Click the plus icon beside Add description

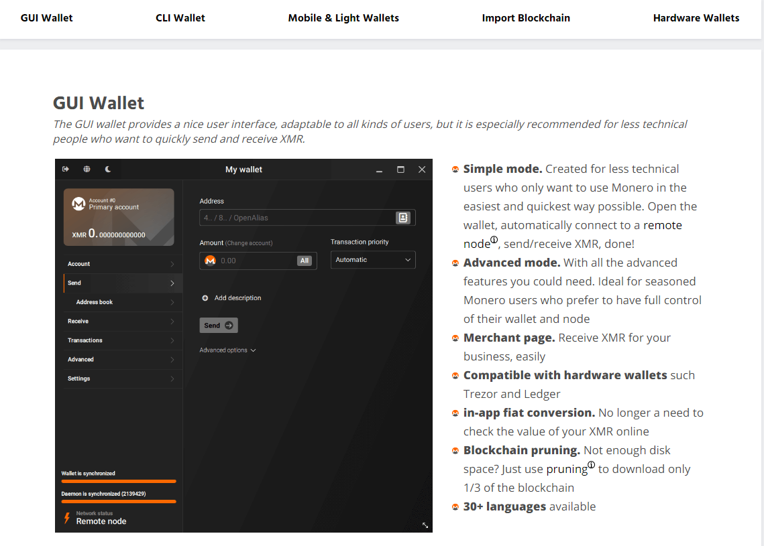pyautogui.click(x=205, y=298)
